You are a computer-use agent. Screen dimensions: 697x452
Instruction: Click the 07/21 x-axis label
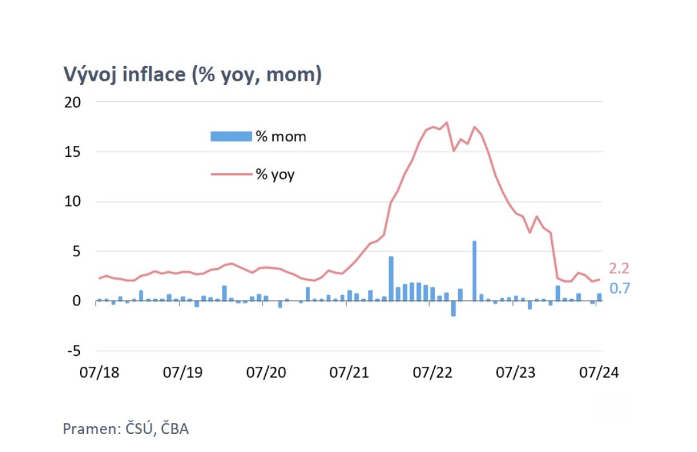(x=349, y=372)
